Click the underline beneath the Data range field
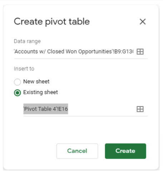This screenshot has width=163, height=173. (x=81, y=59)
